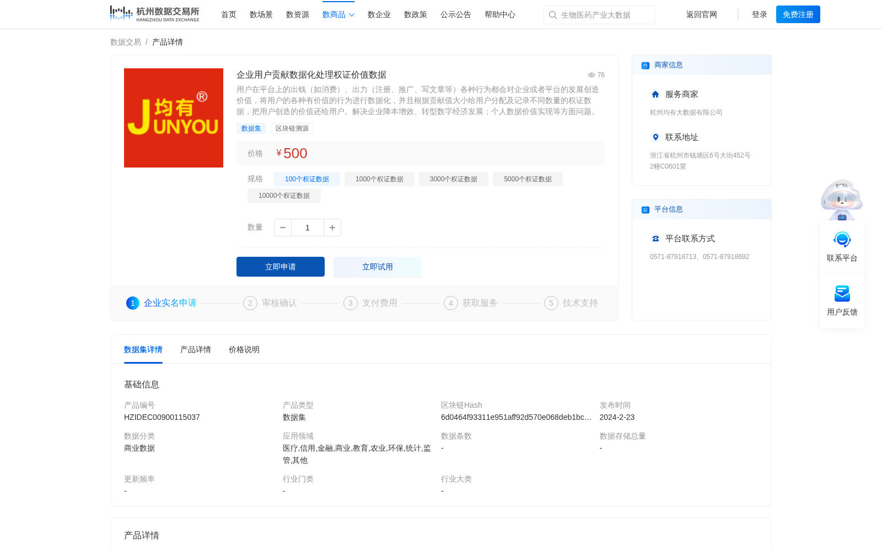Click the quantity number field
This screenshot has width=882, height=551.
coord(308,228)
